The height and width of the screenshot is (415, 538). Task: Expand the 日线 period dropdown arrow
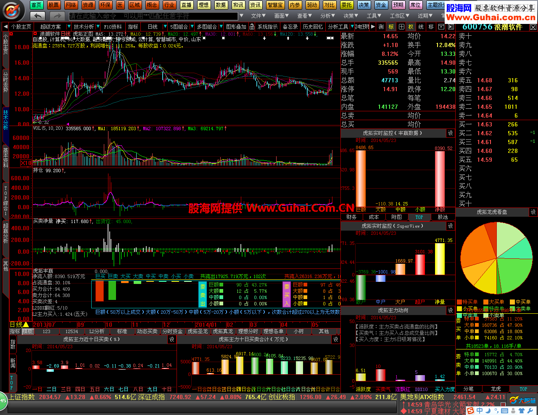165,26
